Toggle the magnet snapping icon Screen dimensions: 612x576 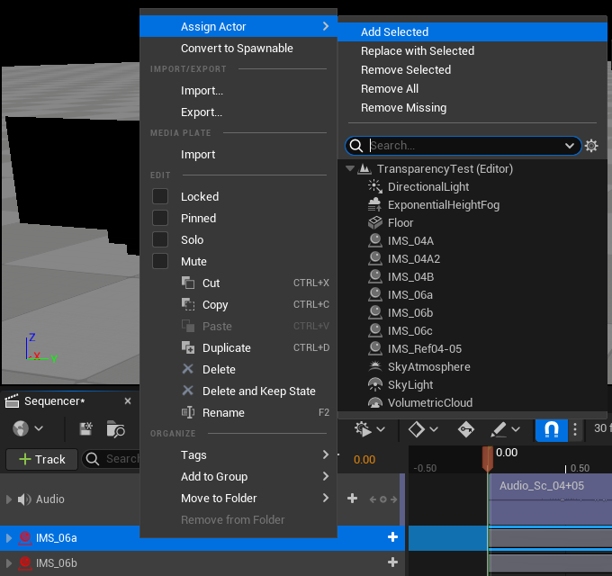click(x=551, y=429)
